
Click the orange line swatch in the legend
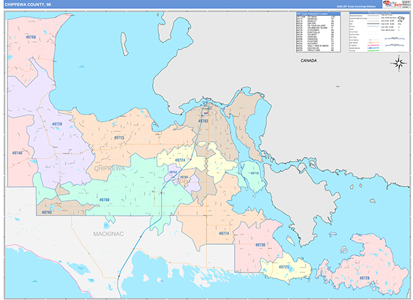[373, 43]
